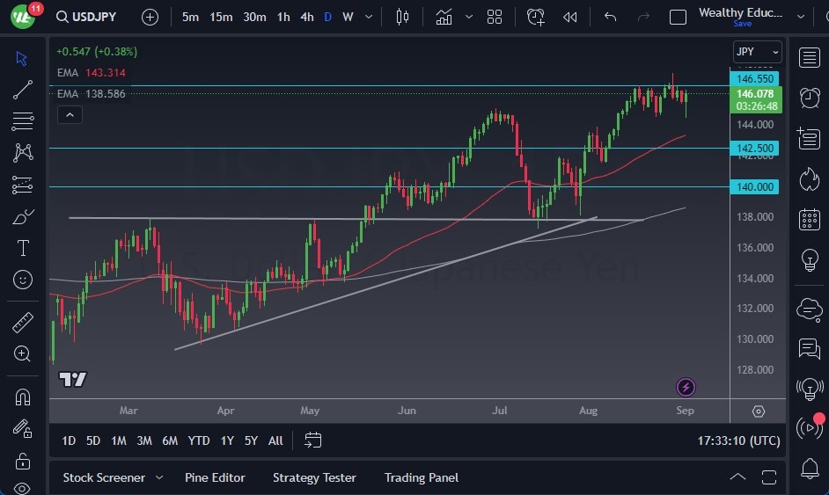Open candlestick chart style selector
The height and width of the screenshot is (495, 829).
coord(403,17)
